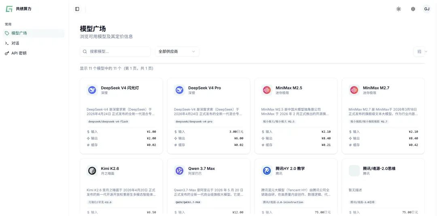
Task: Open the MiniMax M2.5 card title
Action: [x=289, y=88]
